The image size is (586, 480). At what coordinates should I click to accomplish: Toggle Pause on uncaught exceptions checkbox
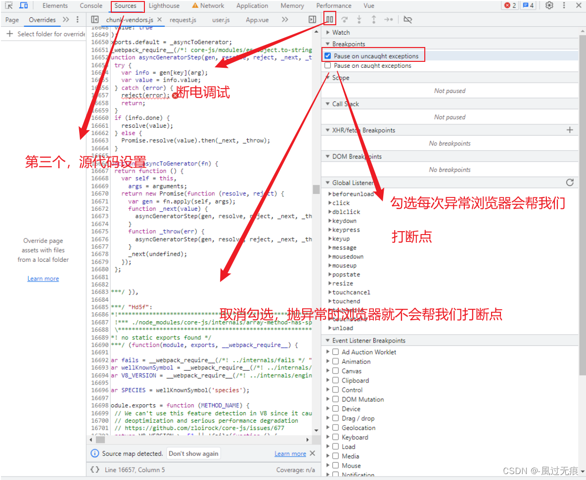328,56
